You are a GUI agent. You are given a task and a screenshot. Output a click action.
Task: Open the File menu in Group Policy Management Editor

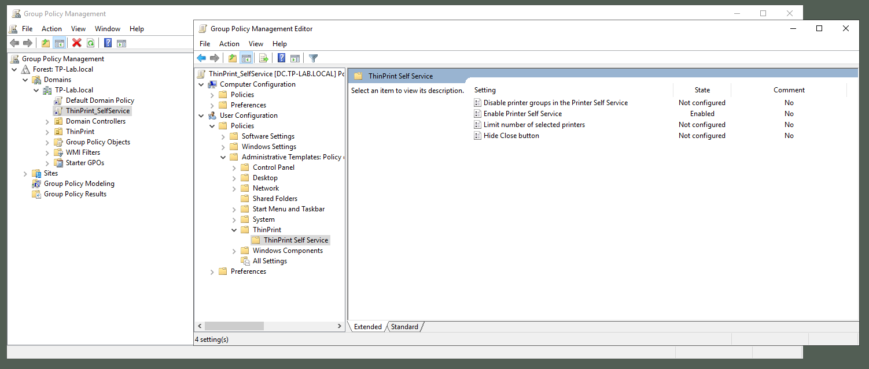[x=205, y=44]
